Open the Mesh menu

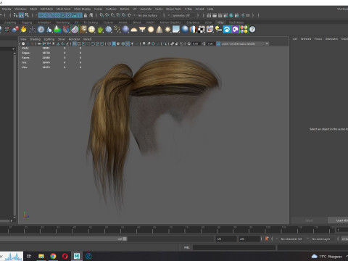pyautogui.click(x=33, y=9)
